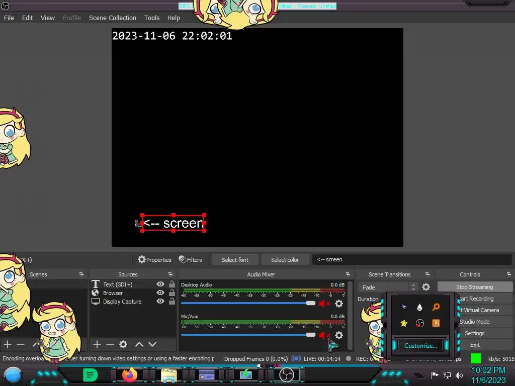This screenshot has width=515, height=386.
Task: Open the File menu
Action: click(x=9, y=18)
